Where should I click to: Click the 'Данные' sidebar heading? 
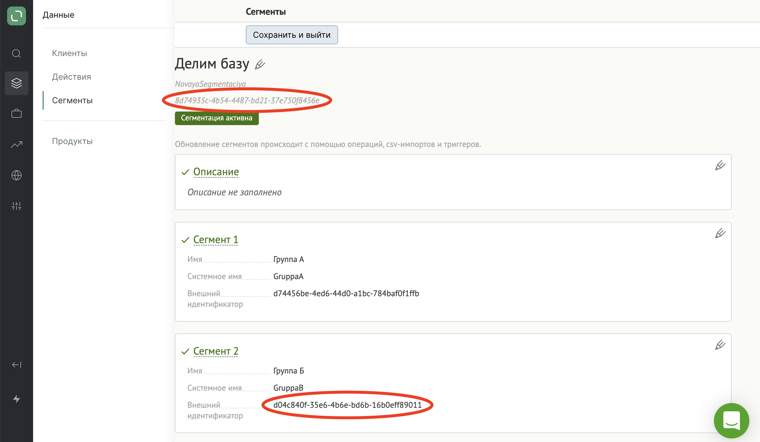[x=59, y=15]
